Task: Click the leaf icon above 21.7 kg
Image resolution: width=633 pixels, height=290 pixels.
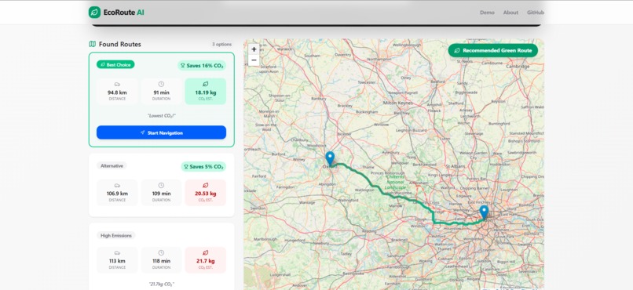Action: pos(205,253)
